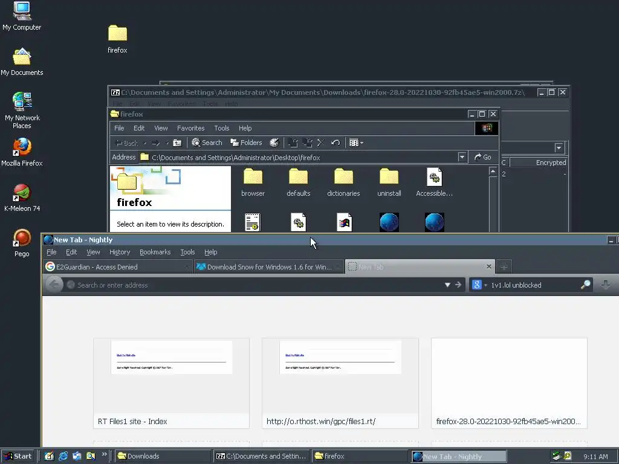Click the Move To icon in Explorer toolbar
This screenshot has height=464, width=619.
click(293, 143)
